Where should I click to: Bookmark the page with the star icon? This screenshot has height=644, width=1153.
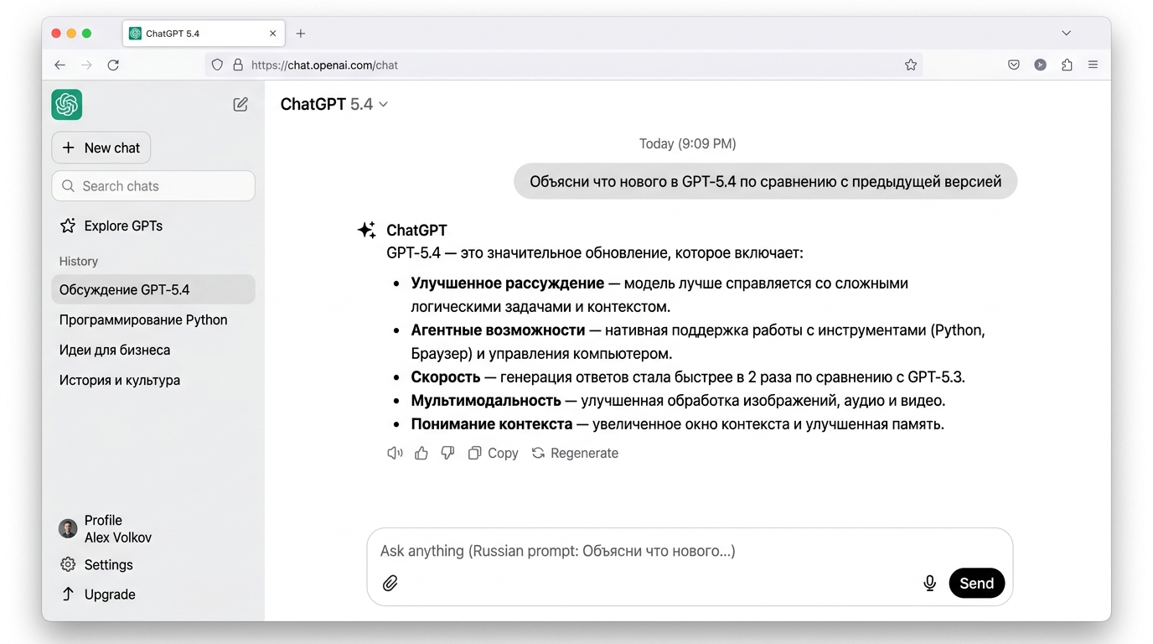(911, 64)
